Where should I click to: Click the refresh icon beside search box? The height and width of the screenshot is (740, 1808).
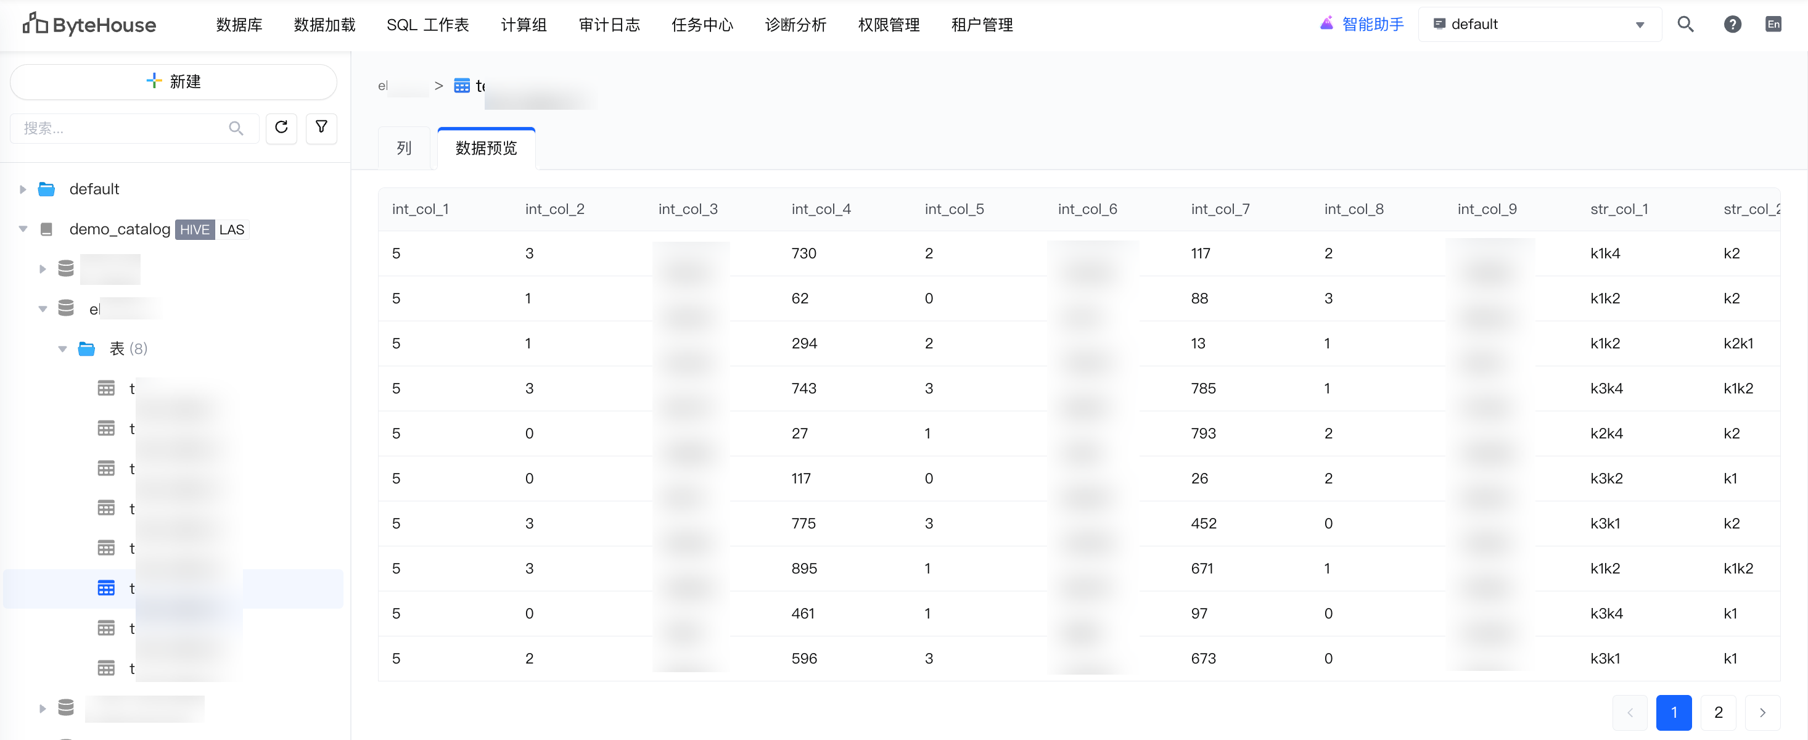(281, 128)
